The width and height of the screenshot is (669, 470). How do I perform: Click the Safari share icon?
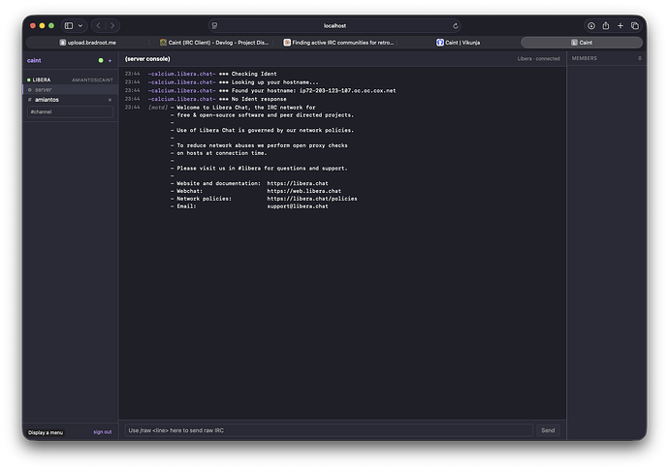tap(605, 26)
